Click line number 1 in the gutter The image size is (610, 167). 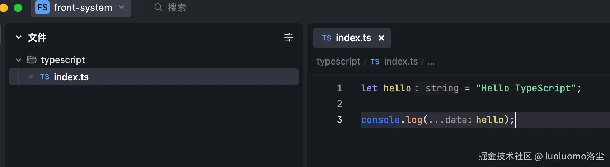[x=339, y=88]
